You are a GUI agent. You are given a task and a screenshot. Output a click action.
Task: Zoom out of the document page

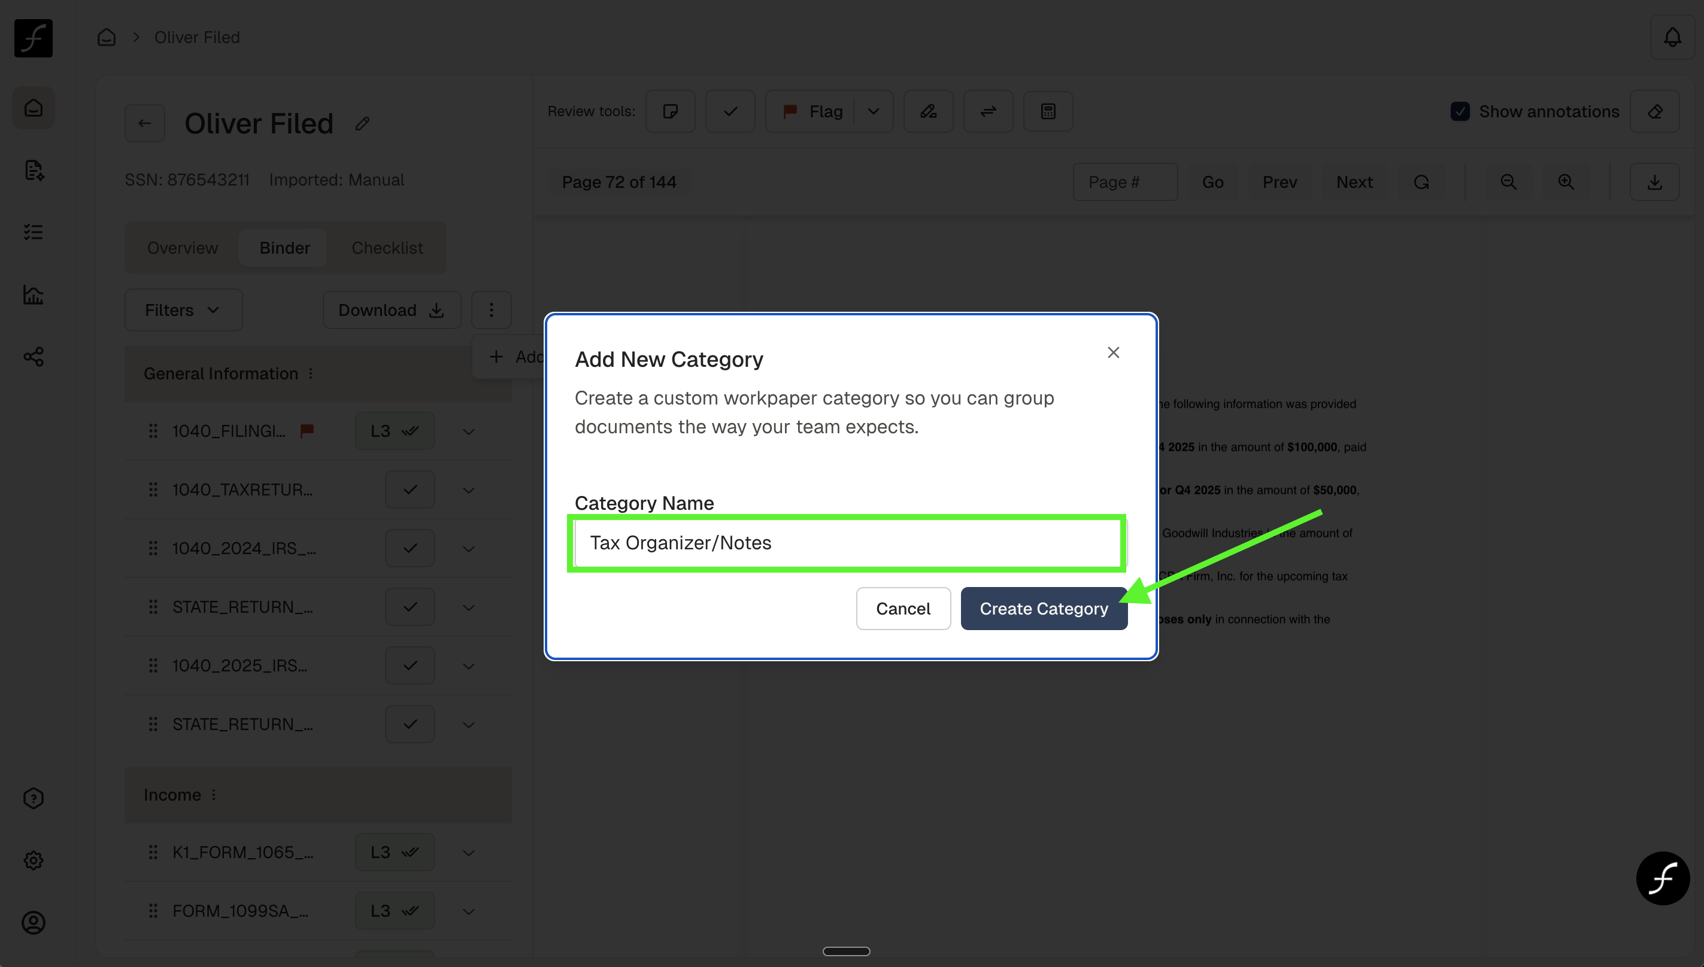coord(1508,182)
